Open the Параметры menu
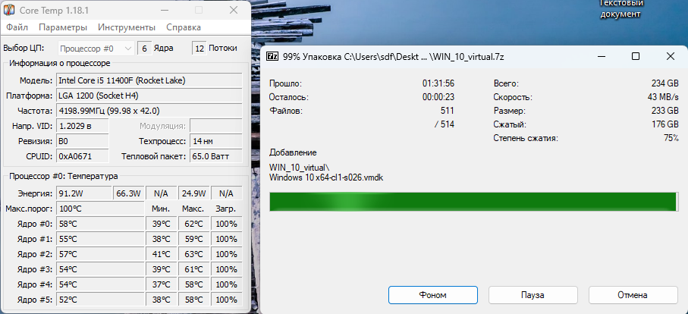Viewport: 688px width, 314px height. (63, 27)
